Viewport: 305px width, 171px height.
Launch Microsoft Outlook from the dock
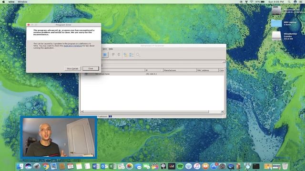tap(104, 166)
